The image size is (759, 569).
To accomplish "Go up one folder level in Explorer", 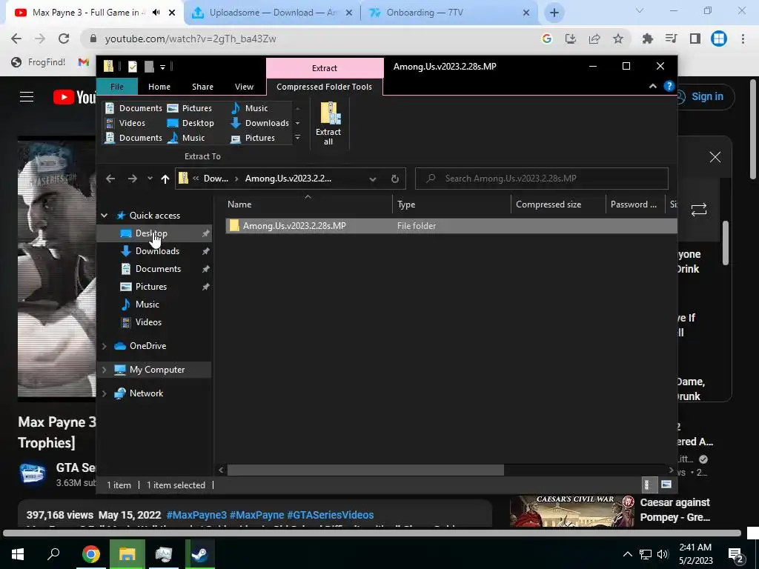I will point(165,179).
